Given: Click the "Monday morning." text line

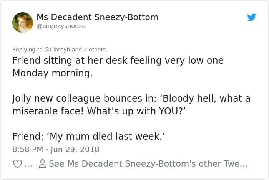Looking at the screenshot, I should click(x=52, y=73).
